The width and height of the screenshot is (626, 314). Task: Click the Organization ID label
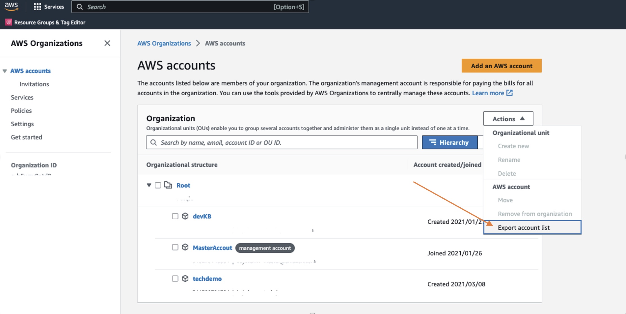(x=34, y=165)
